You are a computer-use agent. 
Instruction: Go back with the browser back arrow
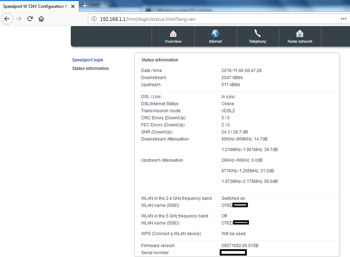(7, 19)
